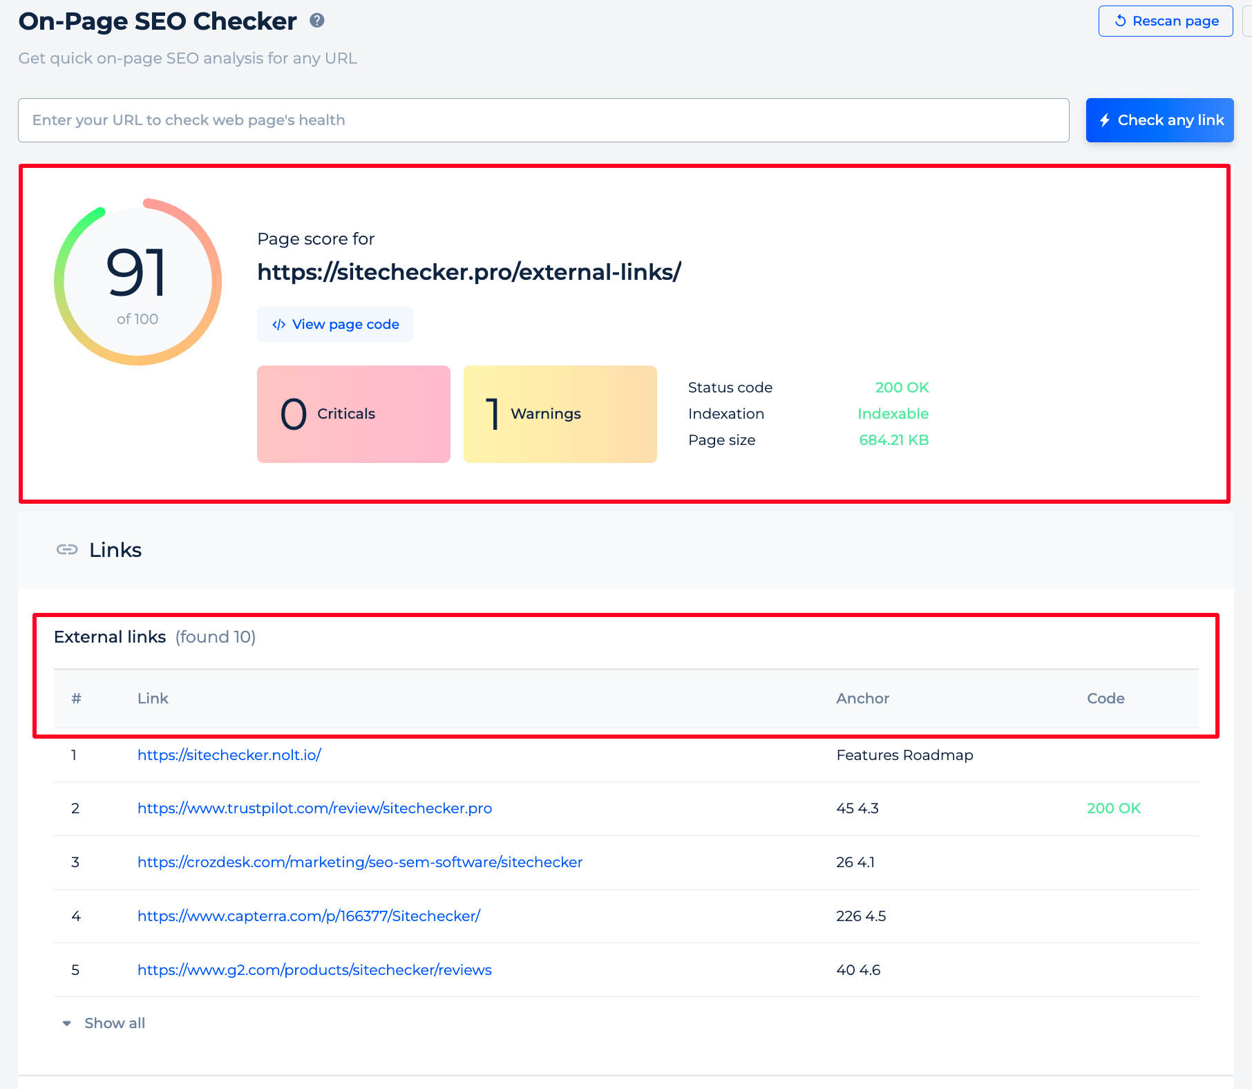Click the Anchor column header
Screen dimensions: 1252x1089
tap(862, 698)
